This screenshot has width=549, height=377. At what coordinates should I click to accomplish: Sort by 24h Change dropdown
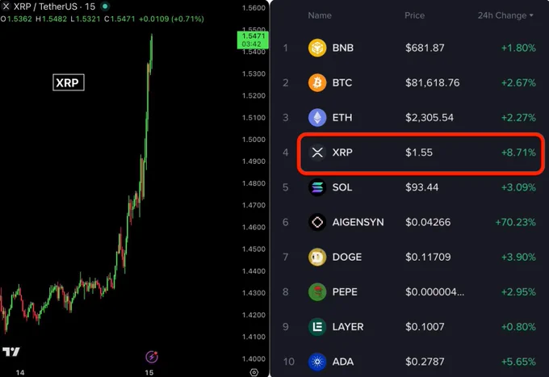[505, 15]
